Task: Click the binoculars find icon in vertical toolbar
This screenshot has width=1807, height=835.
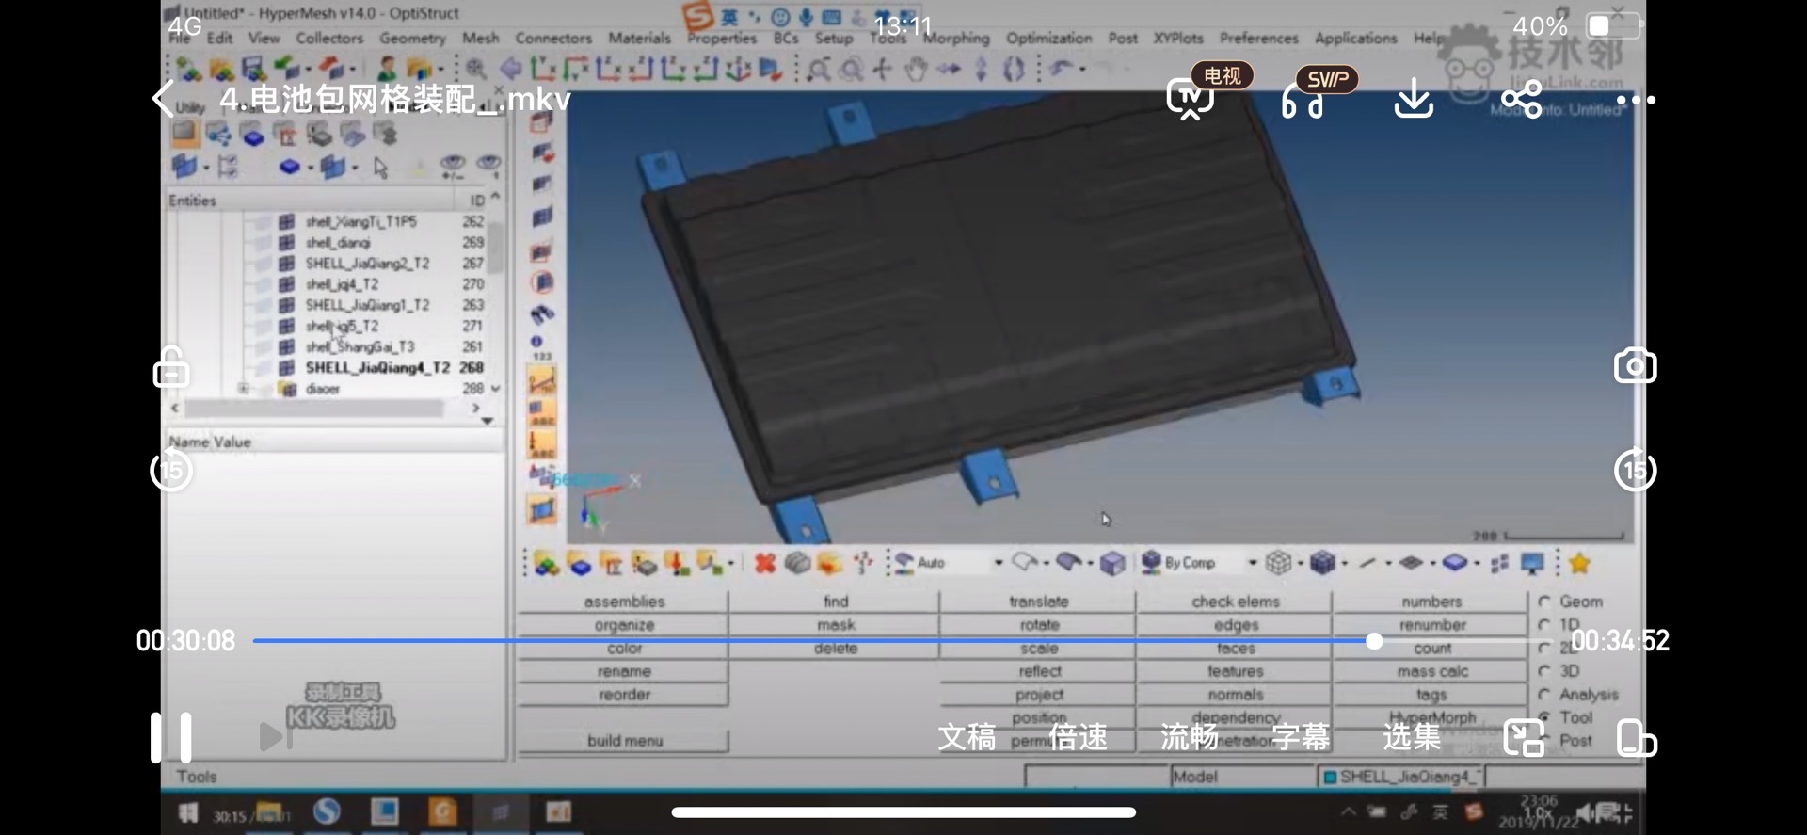Action: pos(542,313)
